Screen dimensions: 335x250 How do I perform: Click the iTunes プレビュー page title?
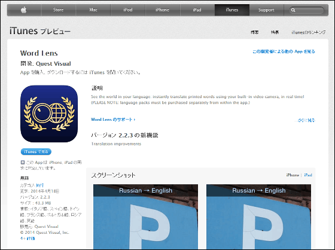[40, 32]
